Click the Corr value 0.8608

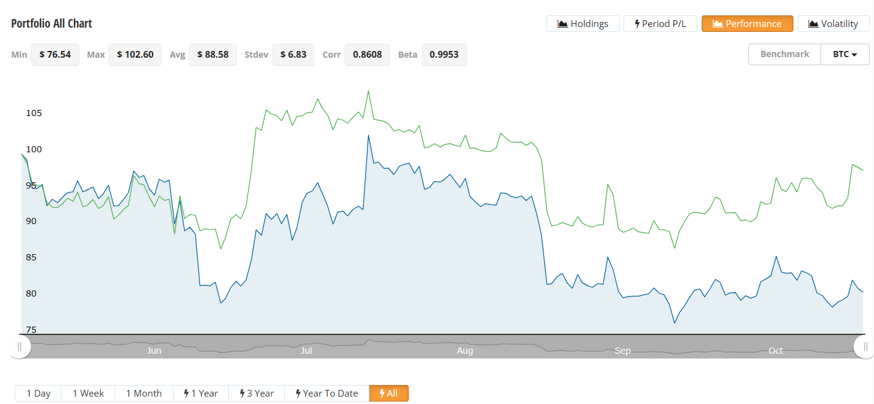coord(367,55)
